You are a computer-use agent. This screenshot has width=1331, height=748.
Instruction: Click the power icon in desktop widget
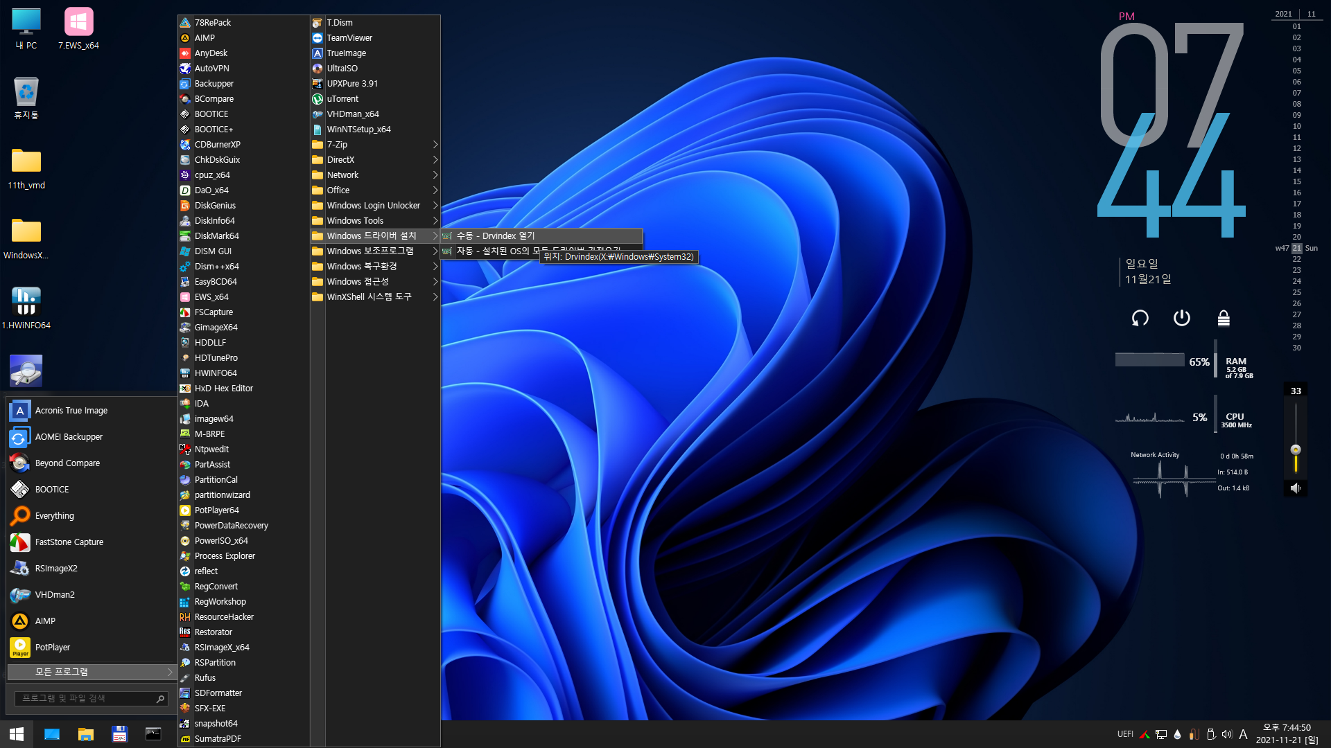click(x=1182, y=318)
